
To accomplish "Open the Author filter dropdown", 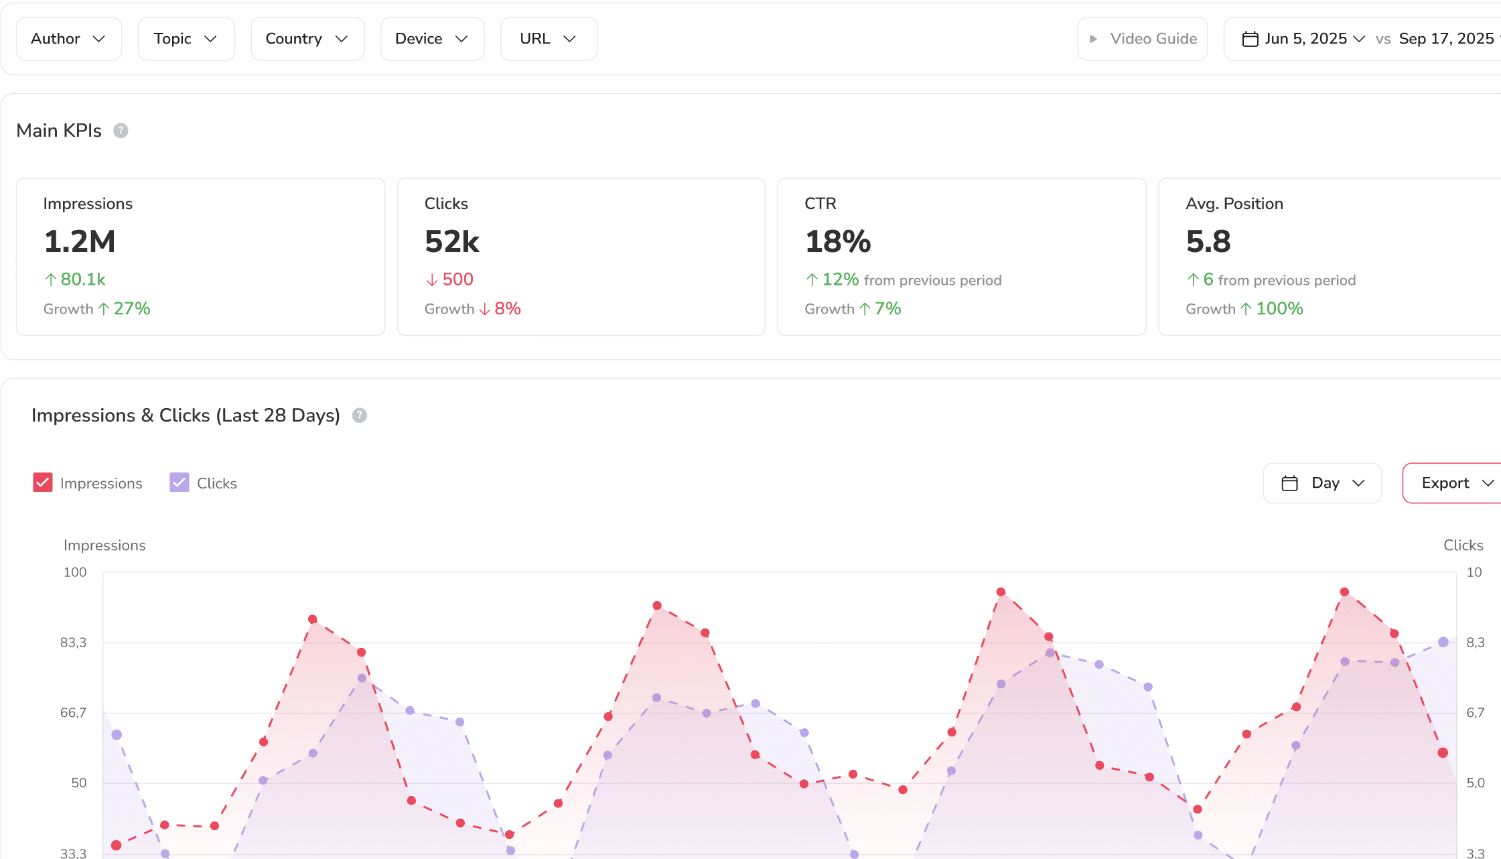I will pos(68,39).
